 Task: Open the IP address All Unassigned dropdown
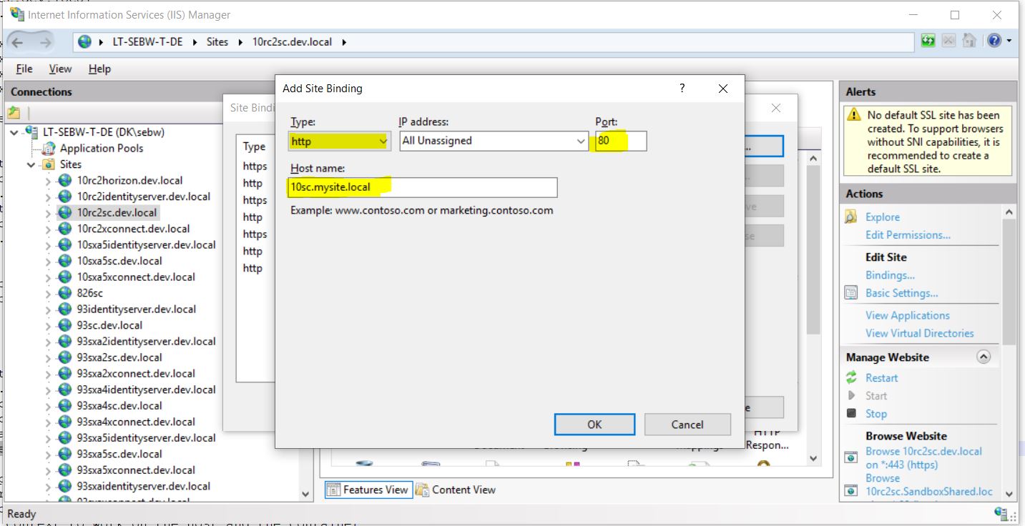(x=494, y=142)
